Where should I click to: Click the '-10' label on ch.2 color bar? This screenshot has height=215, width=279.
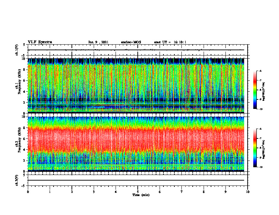pos(260,167)
